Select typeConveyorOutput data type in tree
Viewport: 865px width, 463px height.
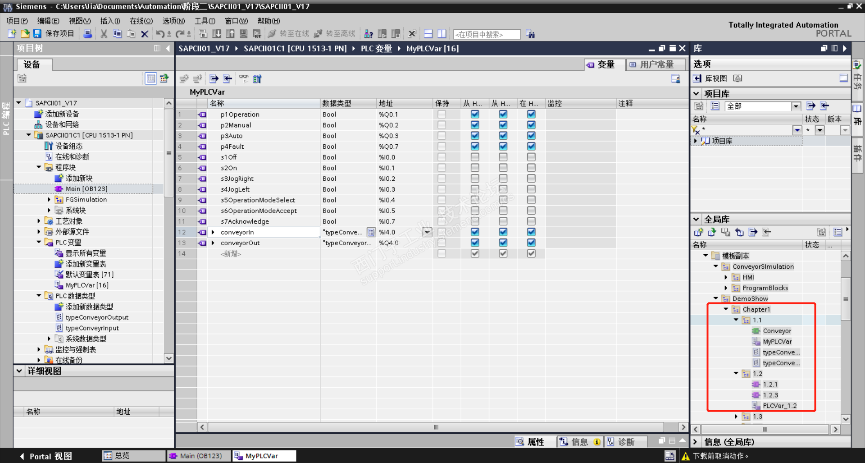[x=97, y=317]
